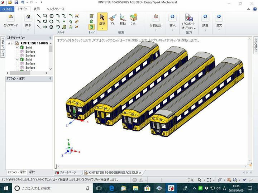Switch to the ヘルプ/リソース ribbon tab

56,9
